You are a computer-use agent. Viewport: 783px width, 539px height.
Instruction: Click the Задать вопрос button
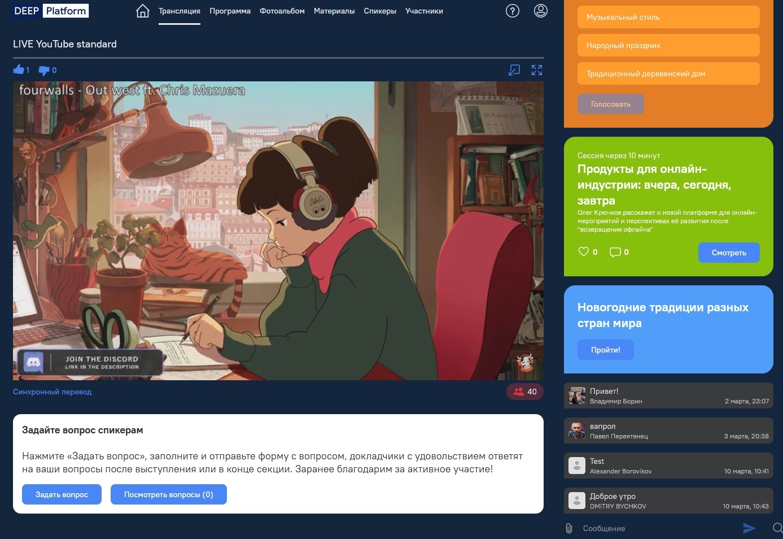[x=62, y=494]
